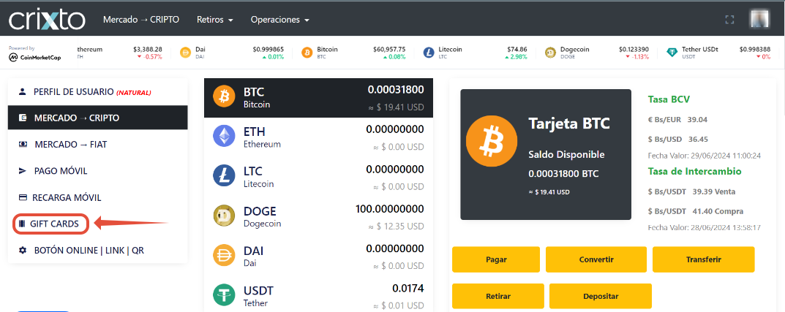The image size is (785, 312).
Task: Open the user avatar profile menu
Action: point(759,19)
